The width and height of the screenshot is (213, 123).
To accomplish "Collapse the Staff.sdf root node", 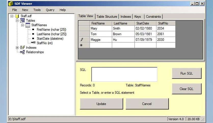I will [x=12, y=16].
